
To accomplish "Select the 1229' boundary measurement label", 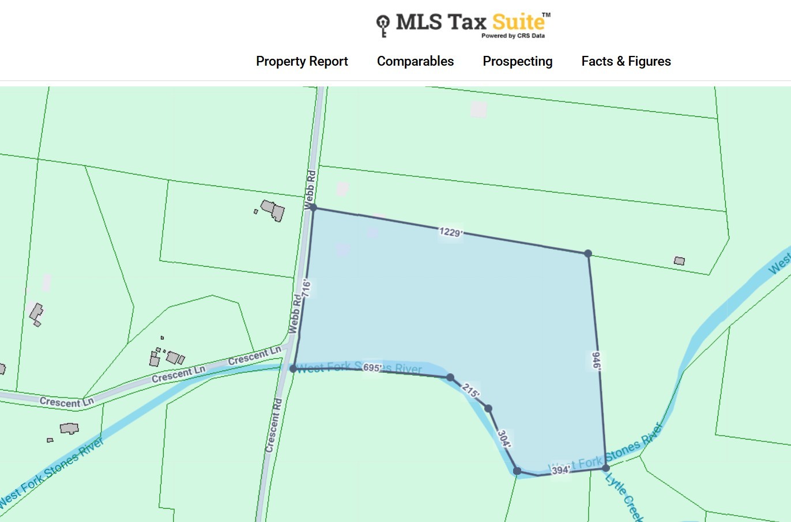I will (x=450, y=232).
